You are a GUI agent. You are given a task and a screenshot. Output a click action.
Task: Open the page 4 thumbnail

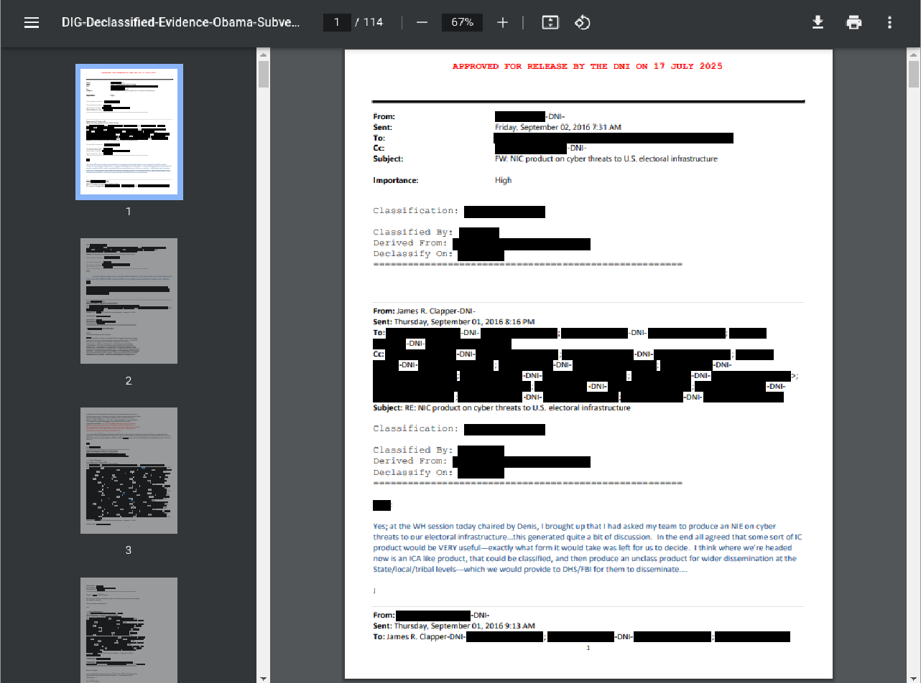pos(129,630)
